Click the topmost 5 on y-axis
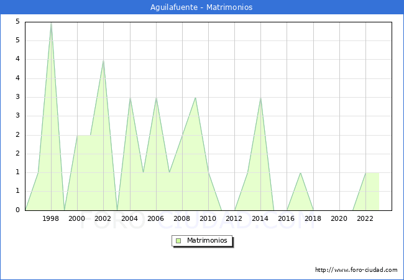 [17, 21]
